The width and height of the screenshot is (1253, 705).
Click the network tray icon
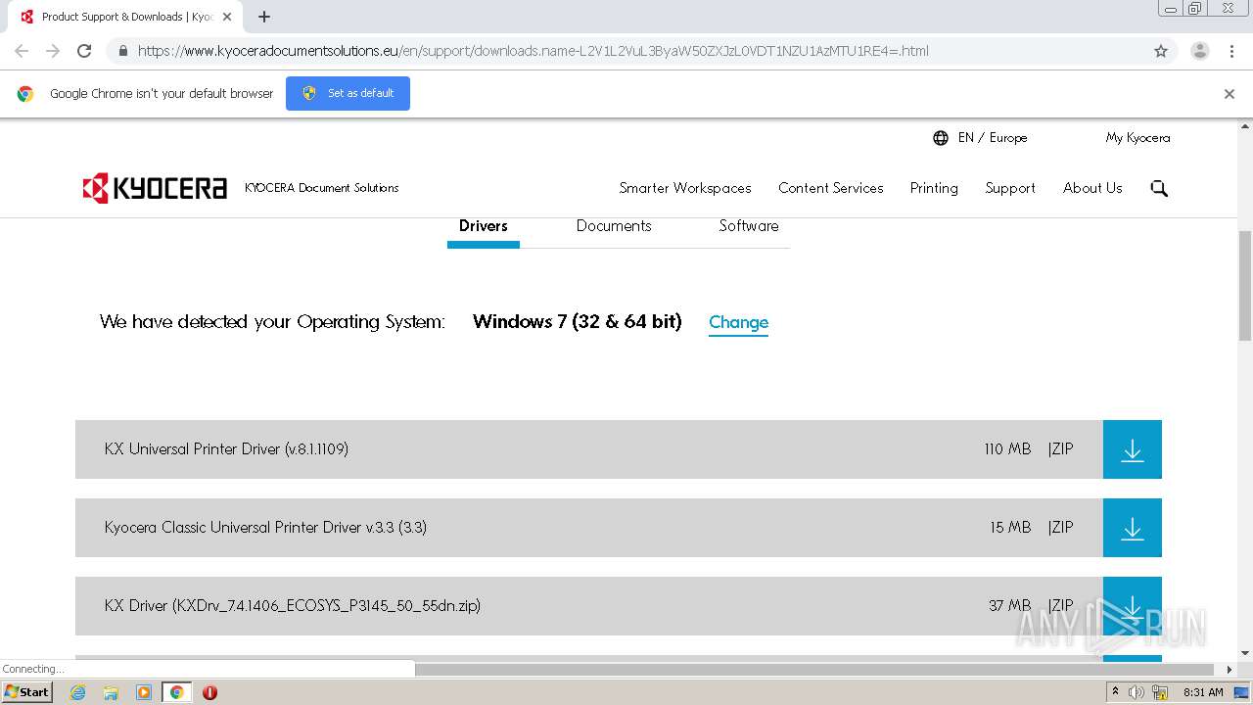1160,692
